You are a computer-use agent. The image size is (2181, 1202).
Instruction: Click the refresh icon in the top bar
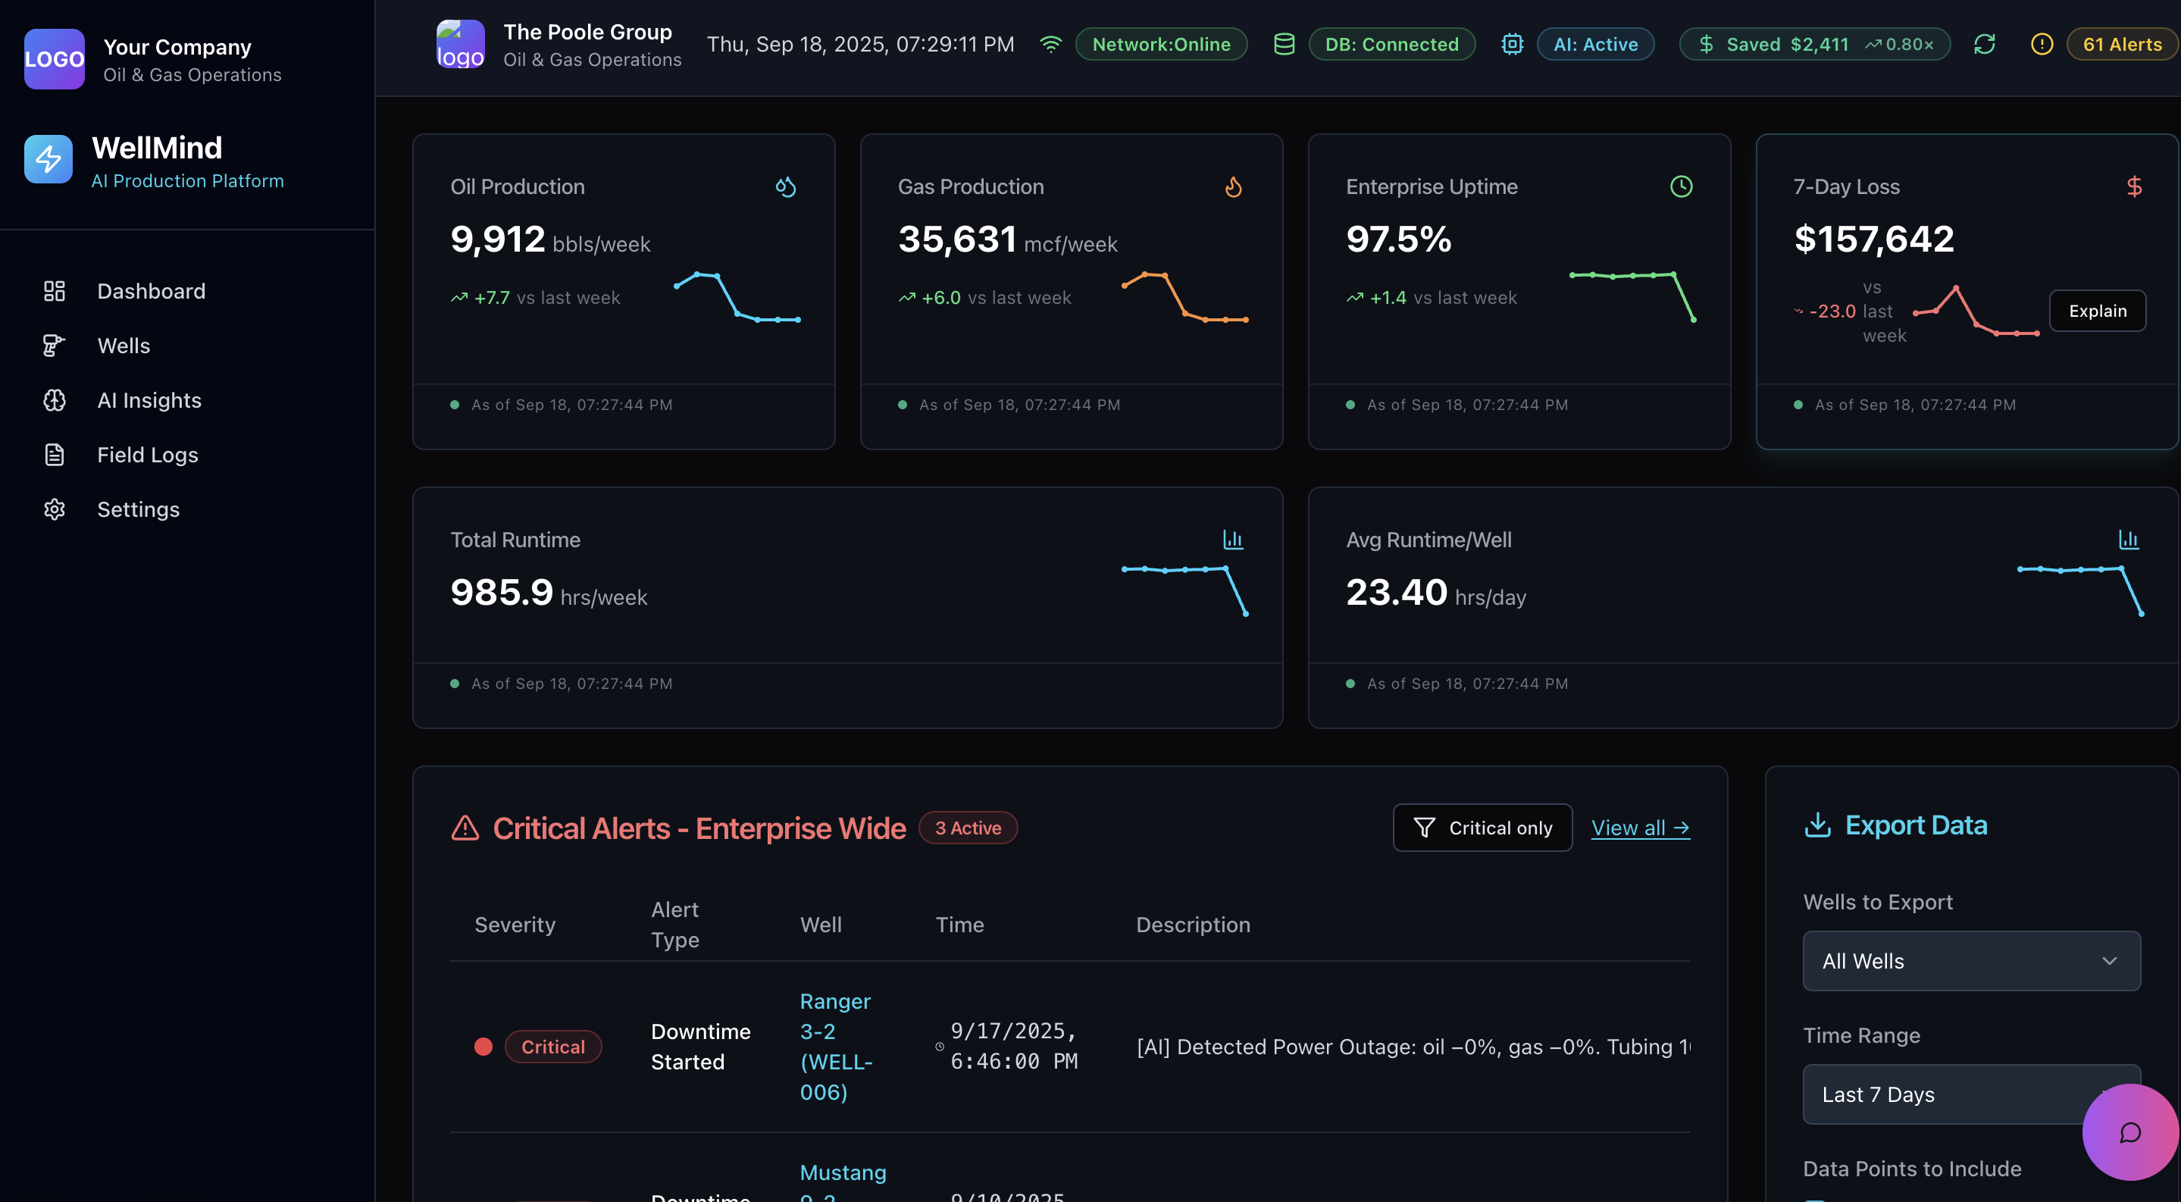click(x=1985, y=44)
